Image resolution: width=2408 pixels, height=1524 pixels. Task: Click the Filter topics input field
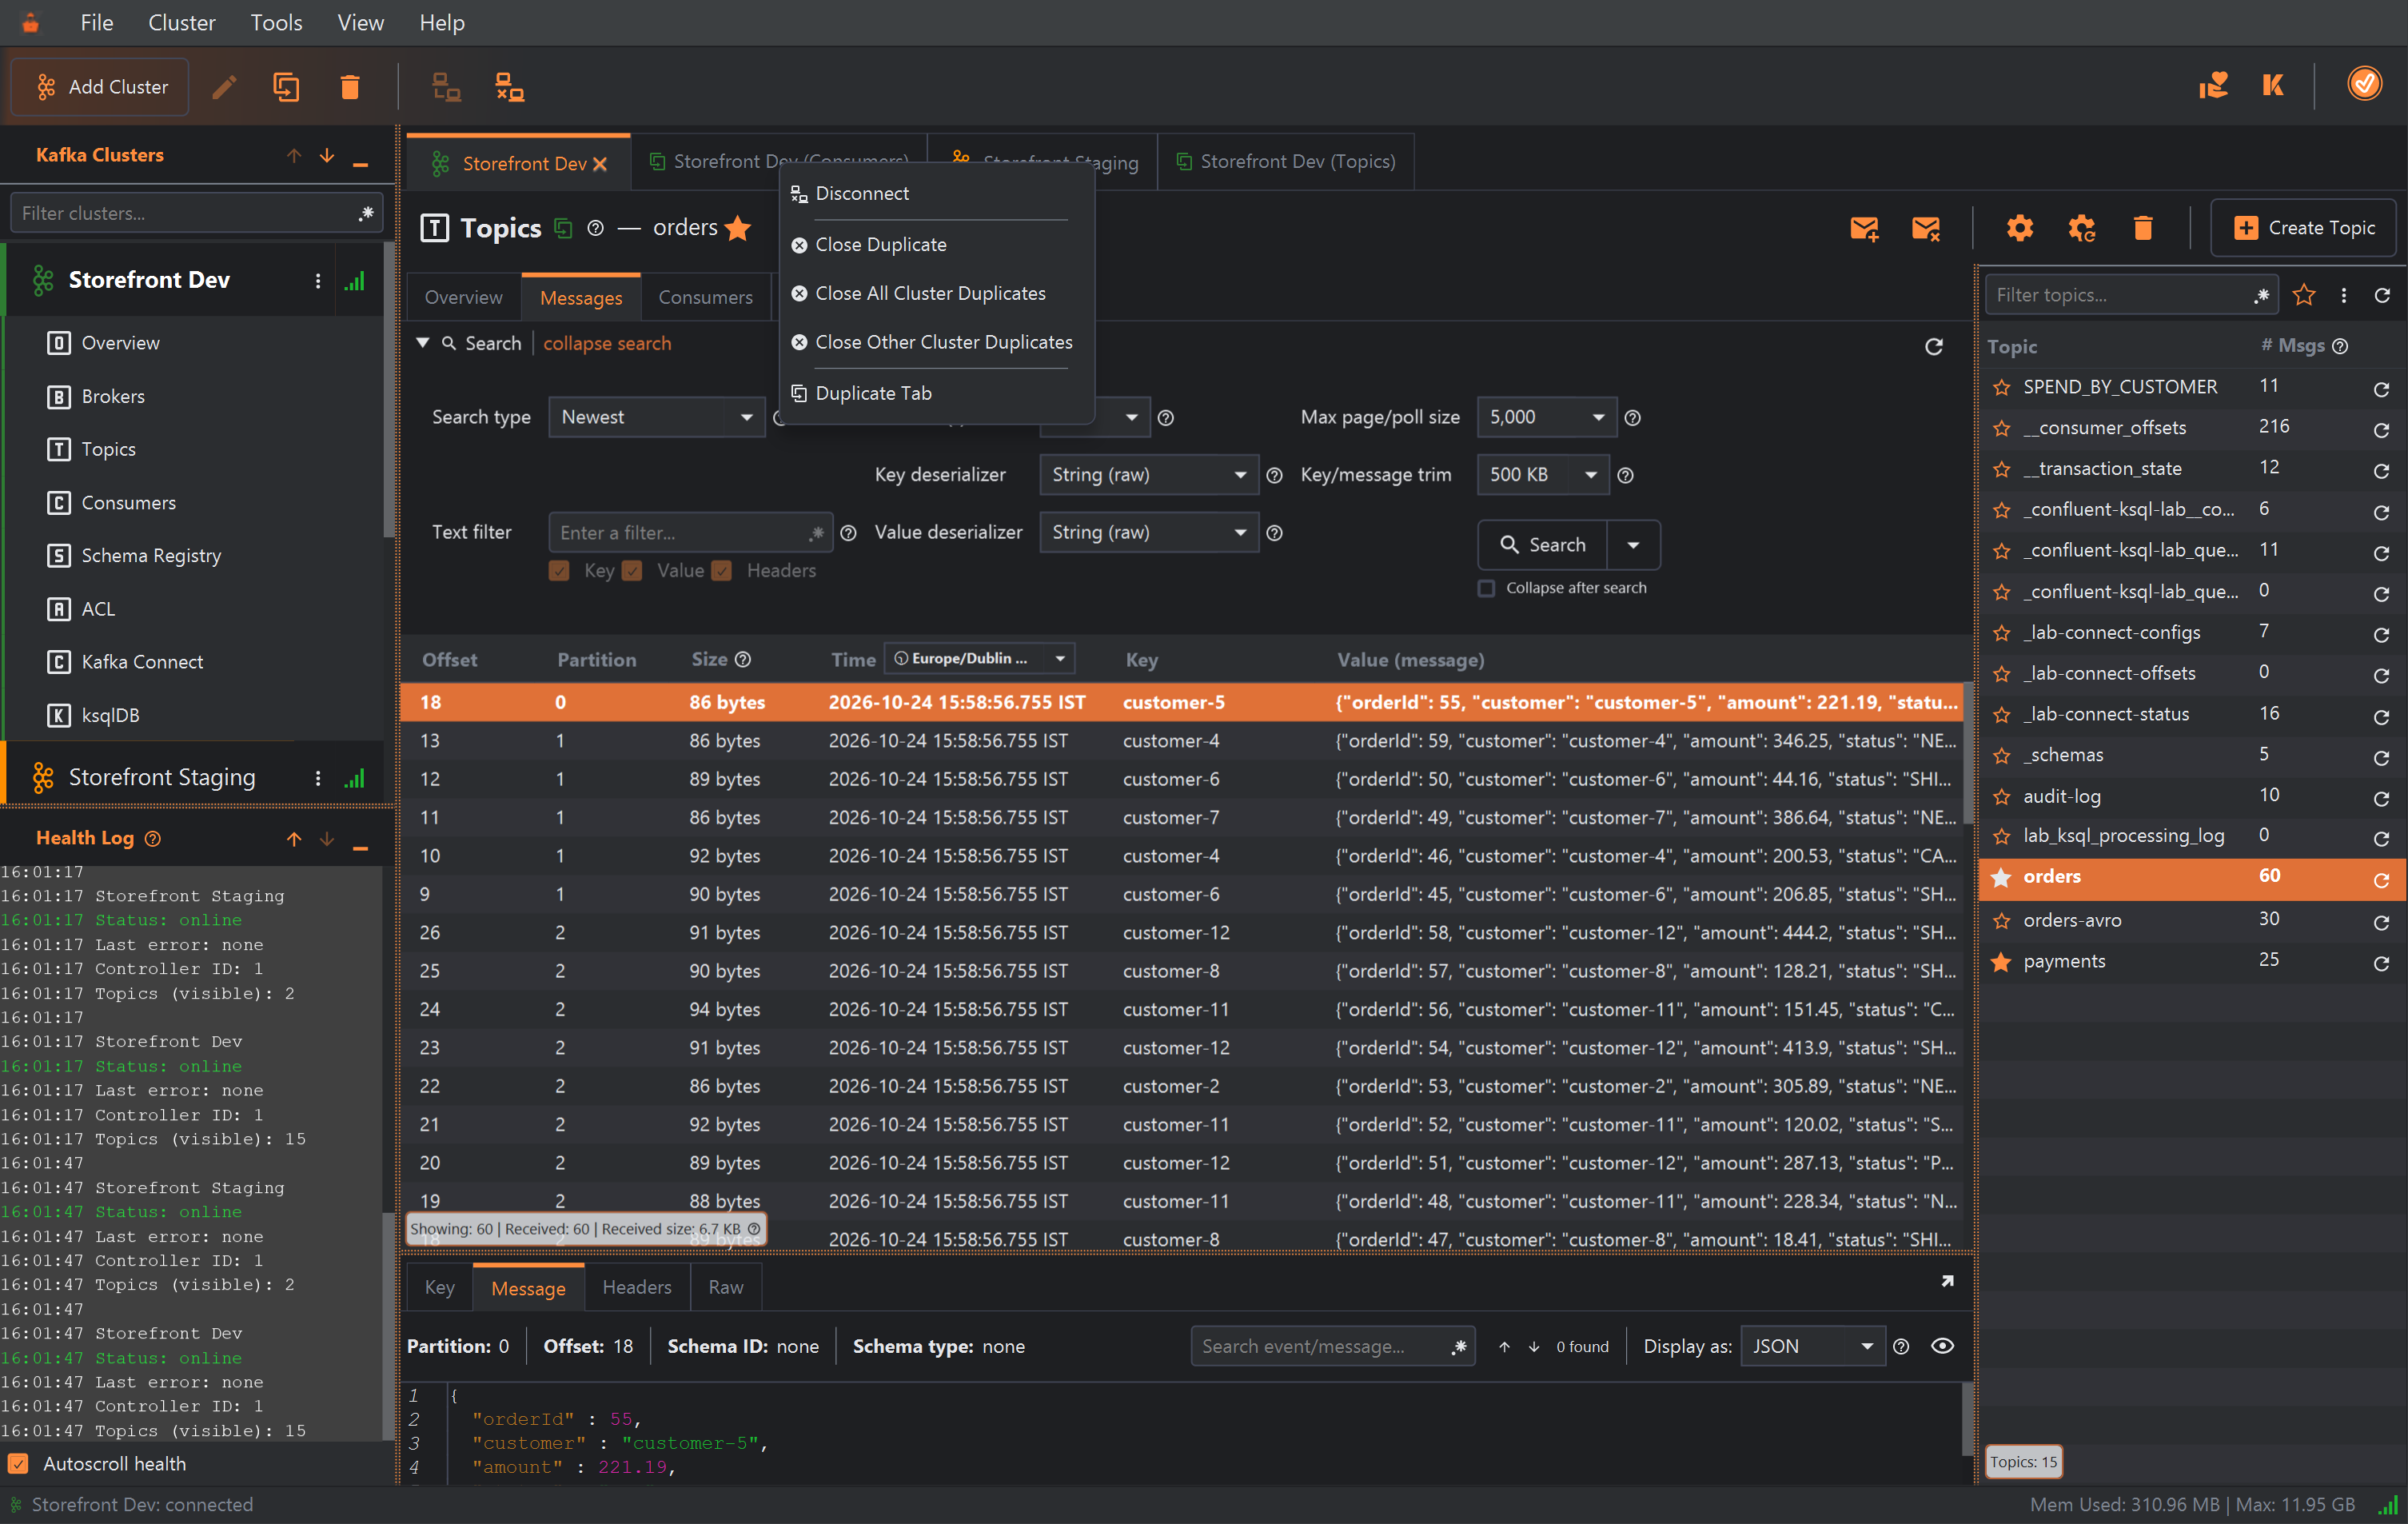coord(2131,295)
